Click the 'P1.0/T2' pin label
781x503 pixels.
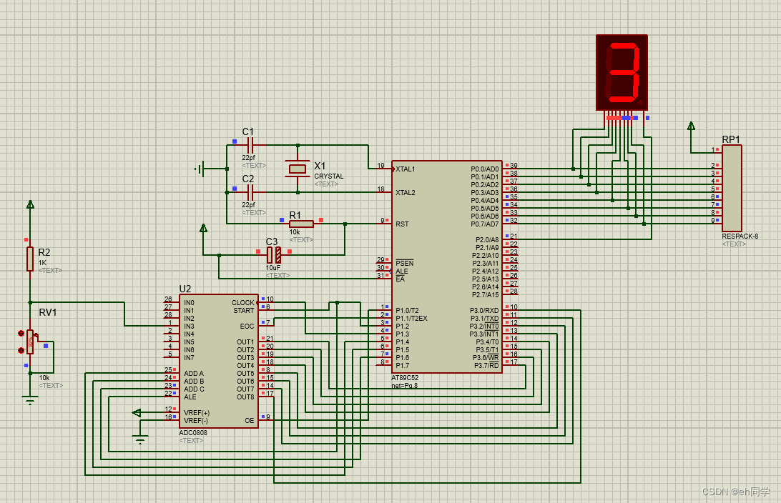click(x=407, y=311)
